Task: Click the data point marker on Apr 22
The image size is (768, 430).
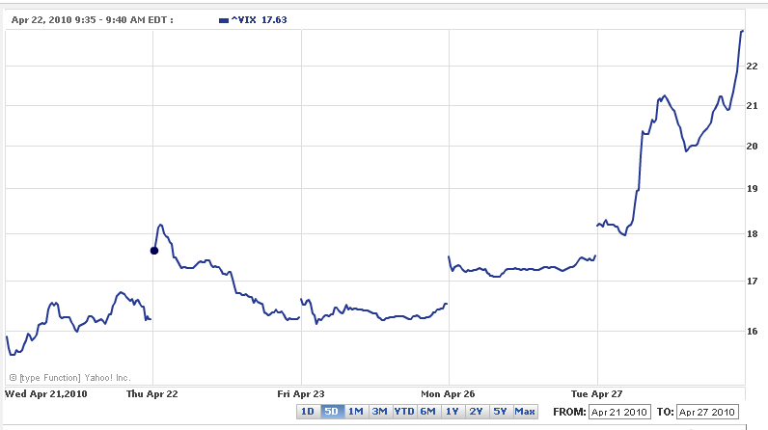Action: point(153,251)
